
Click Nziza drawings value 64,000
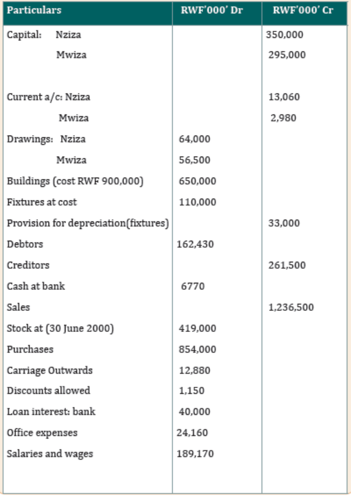194,139
